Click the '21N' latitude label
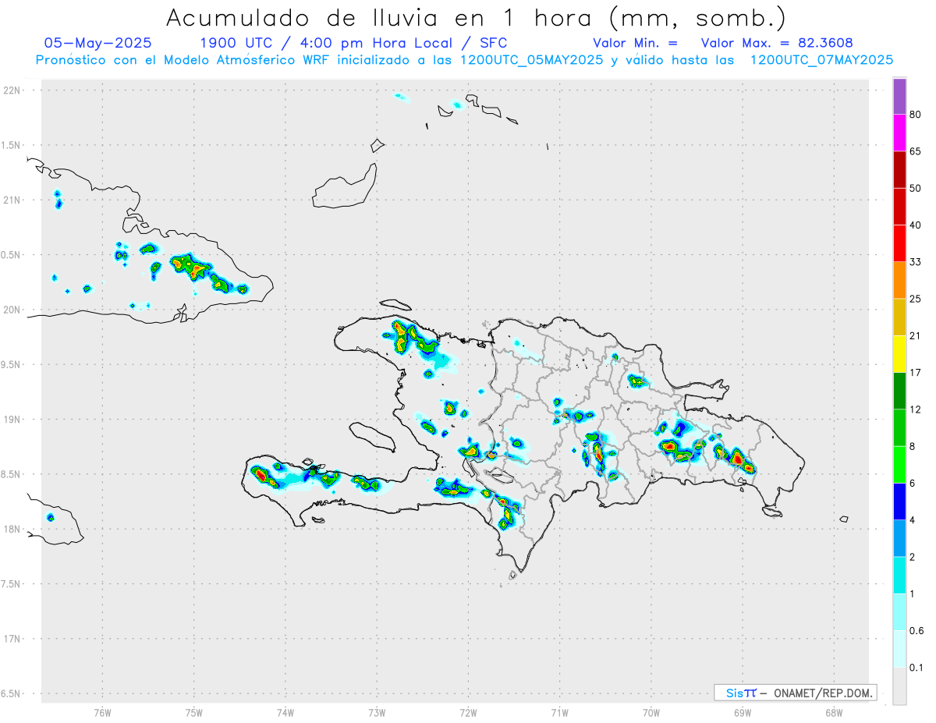This screenshot has height=723, width=936. [x=12, y=200]
